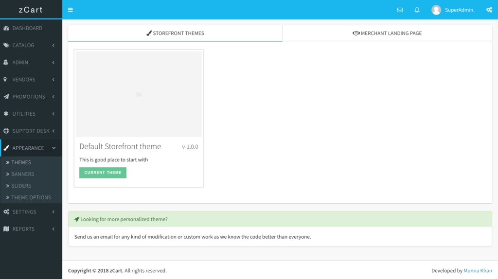
Task: Switch to the Merchant Landing Page tab
Action: point(387,34)
